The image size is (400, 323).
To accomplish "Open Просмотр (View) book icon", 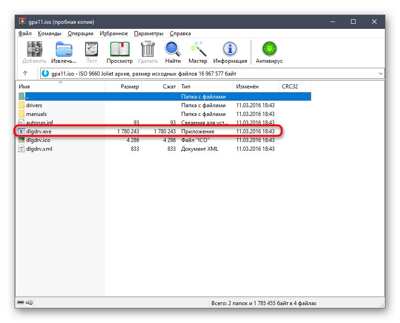I will pos(119,49).
